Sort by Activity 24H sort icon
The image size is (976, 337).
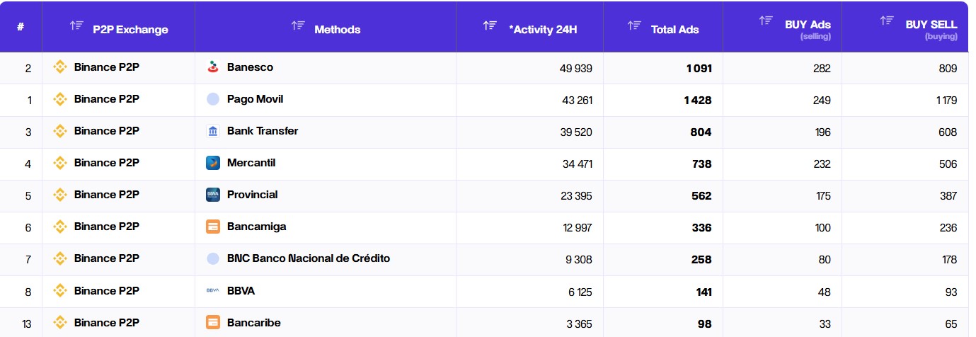pyautogui.click(x=490, y=25)
